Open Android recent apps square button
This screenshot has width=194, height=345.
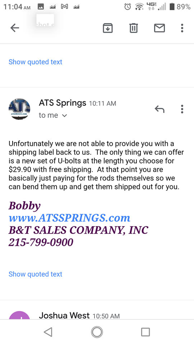coord(145,332)
